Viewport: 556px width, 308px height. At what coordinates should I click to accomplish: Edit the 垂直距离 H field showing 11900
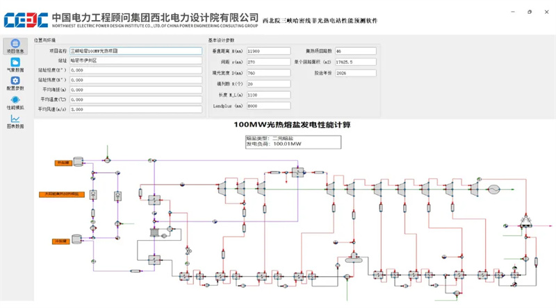pyautogui.click(x=269, y=51)
